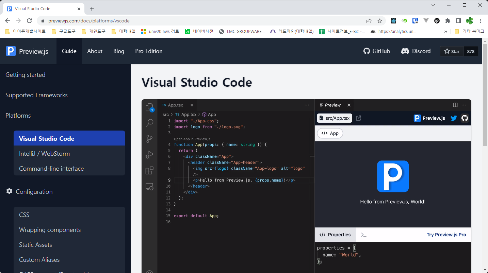Click the src breadcrumb in the editor
The height and width of the screenshot is (273, 488).
pos(166,115)
